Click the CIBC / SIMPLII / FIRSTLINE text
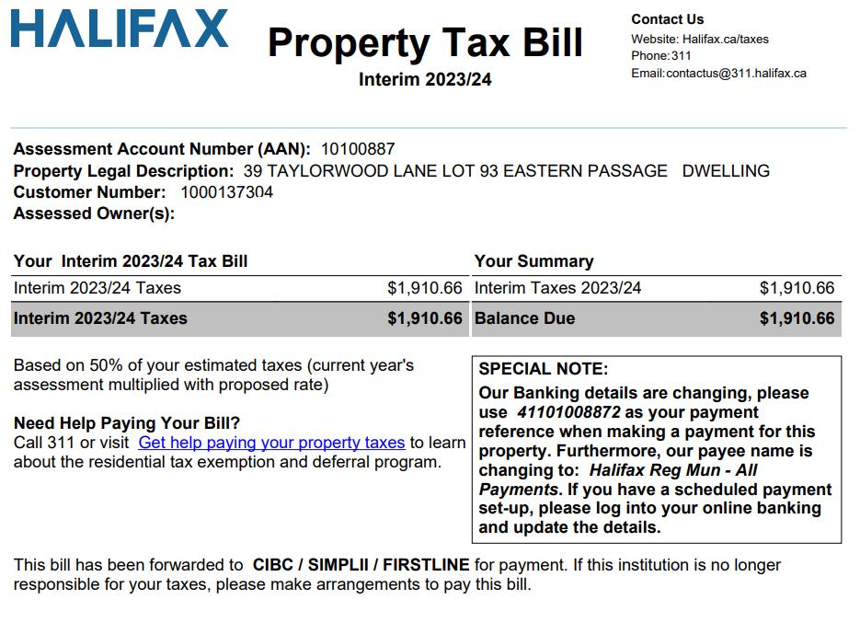 (x=361, y=565)
